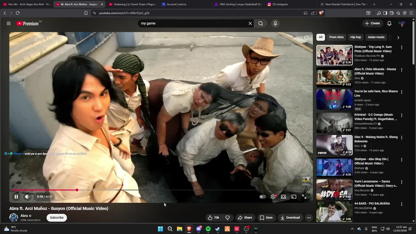
Task: Open Spotify from the taskbar
Action: point(208,229)
